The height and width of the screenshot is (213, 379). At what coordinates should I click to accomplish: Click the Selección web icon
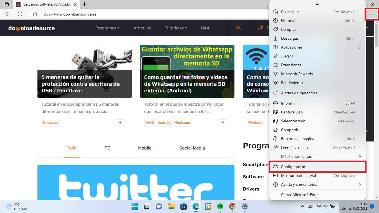click(x=276, y=121)
